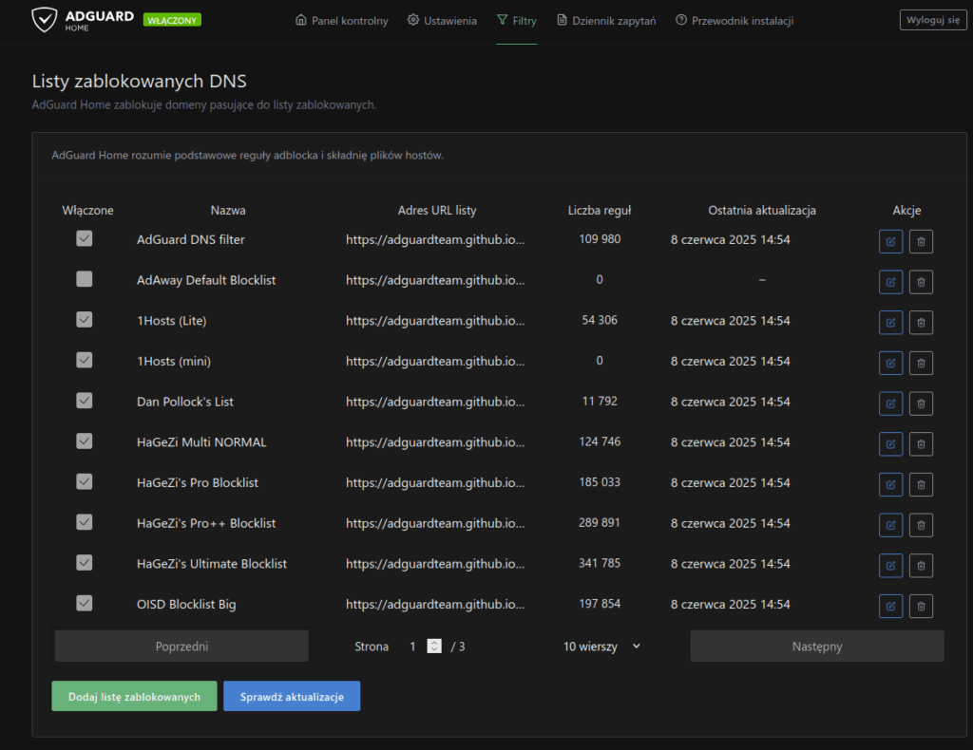Edit the AdAway Default Blocklist entry
The width and height of the screenshot is (973, 750).
[x=890, y=282]
